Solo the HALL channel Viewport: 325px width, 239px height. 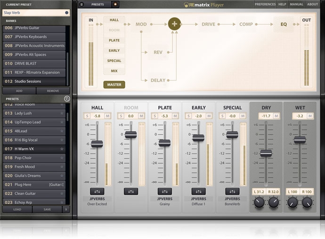[x=87, y=116]
